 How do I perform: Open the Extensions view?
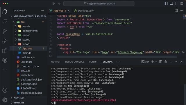click(x=5, y=50)
